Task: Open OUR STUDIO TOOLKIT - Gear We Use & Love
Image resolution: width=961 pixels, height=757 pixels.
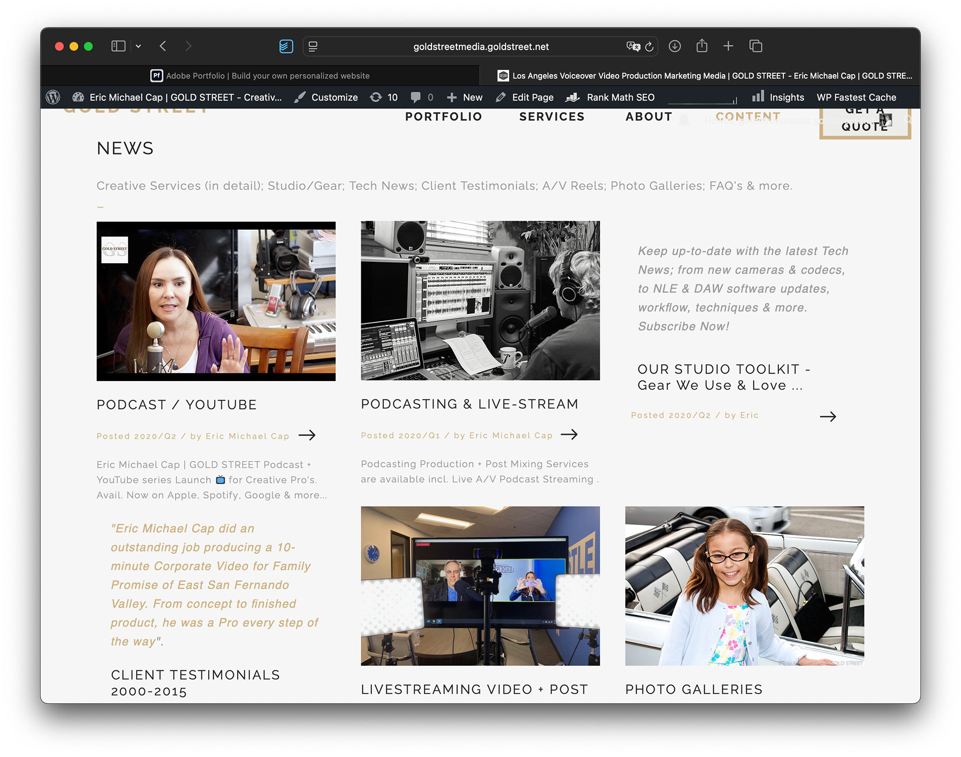Action: [x=724, y=377]
